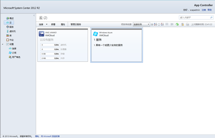The image size is (215, 138).
Task: Open the 概述 overview page
Action: (x=10, y=18)
